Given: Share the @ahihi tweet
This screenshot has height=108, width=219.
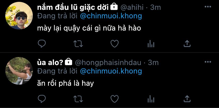Looking at the screenshot, I should tap(187, 44).
